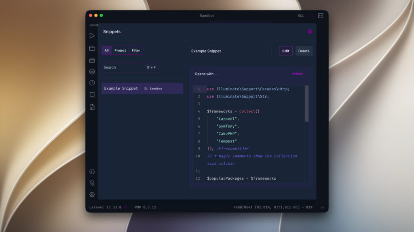Click the "Laravel" string in code
The height and width of the screenshot is (232, 414).
pos(227,119)
